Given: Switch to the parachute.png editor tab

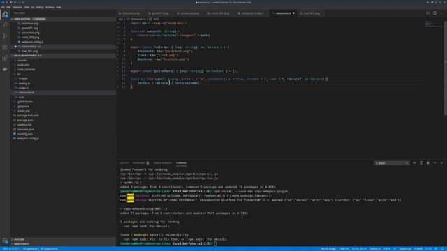Looking at the screenshot, I should tap(189, 13).
